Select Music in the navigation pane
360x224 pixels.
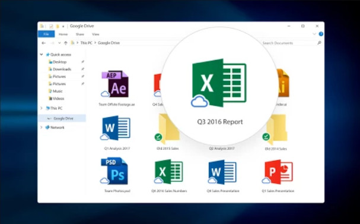coord(58,91)
